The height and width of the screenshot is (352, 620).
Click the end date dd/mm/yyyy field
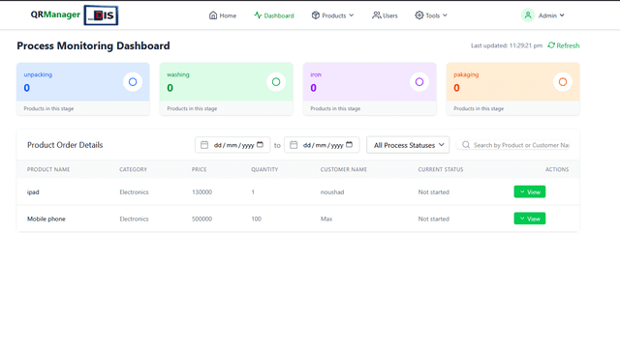click(322, 145)
